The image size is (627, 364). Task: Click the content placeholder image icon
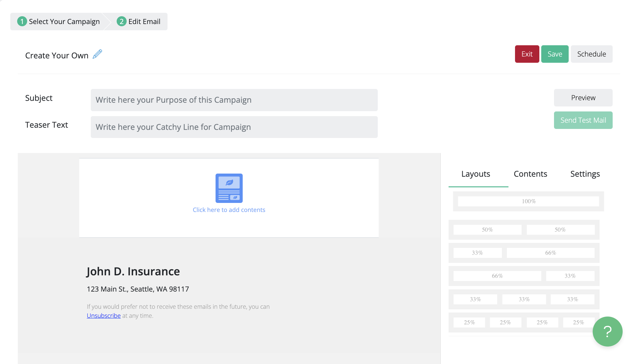[229, 188]
